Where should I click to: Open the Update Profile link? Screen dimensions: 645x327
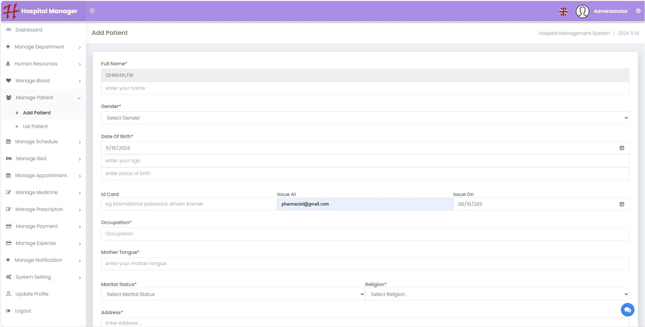tap(32, 294)
